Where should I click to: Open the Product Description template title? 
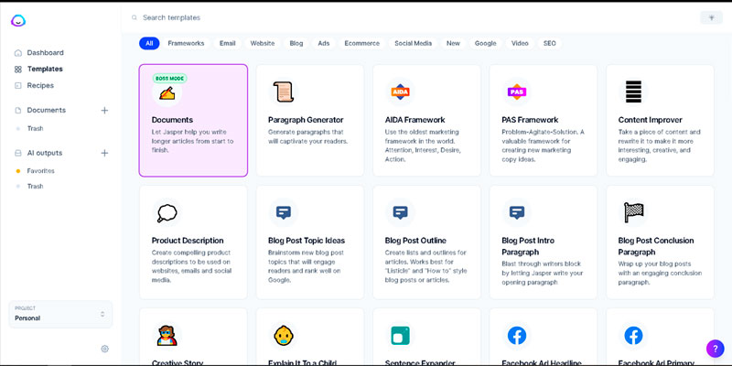[x=188, y=241]
